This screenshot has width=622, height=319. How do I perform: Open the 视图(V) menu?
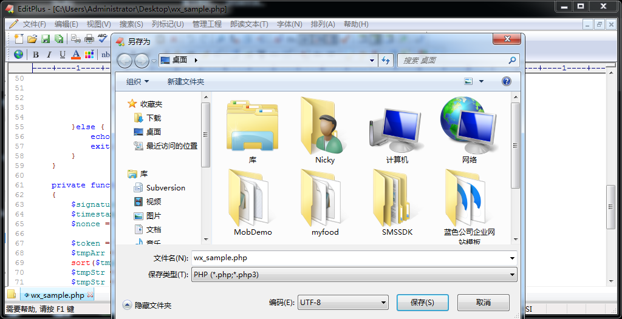(x=99, y=24)
